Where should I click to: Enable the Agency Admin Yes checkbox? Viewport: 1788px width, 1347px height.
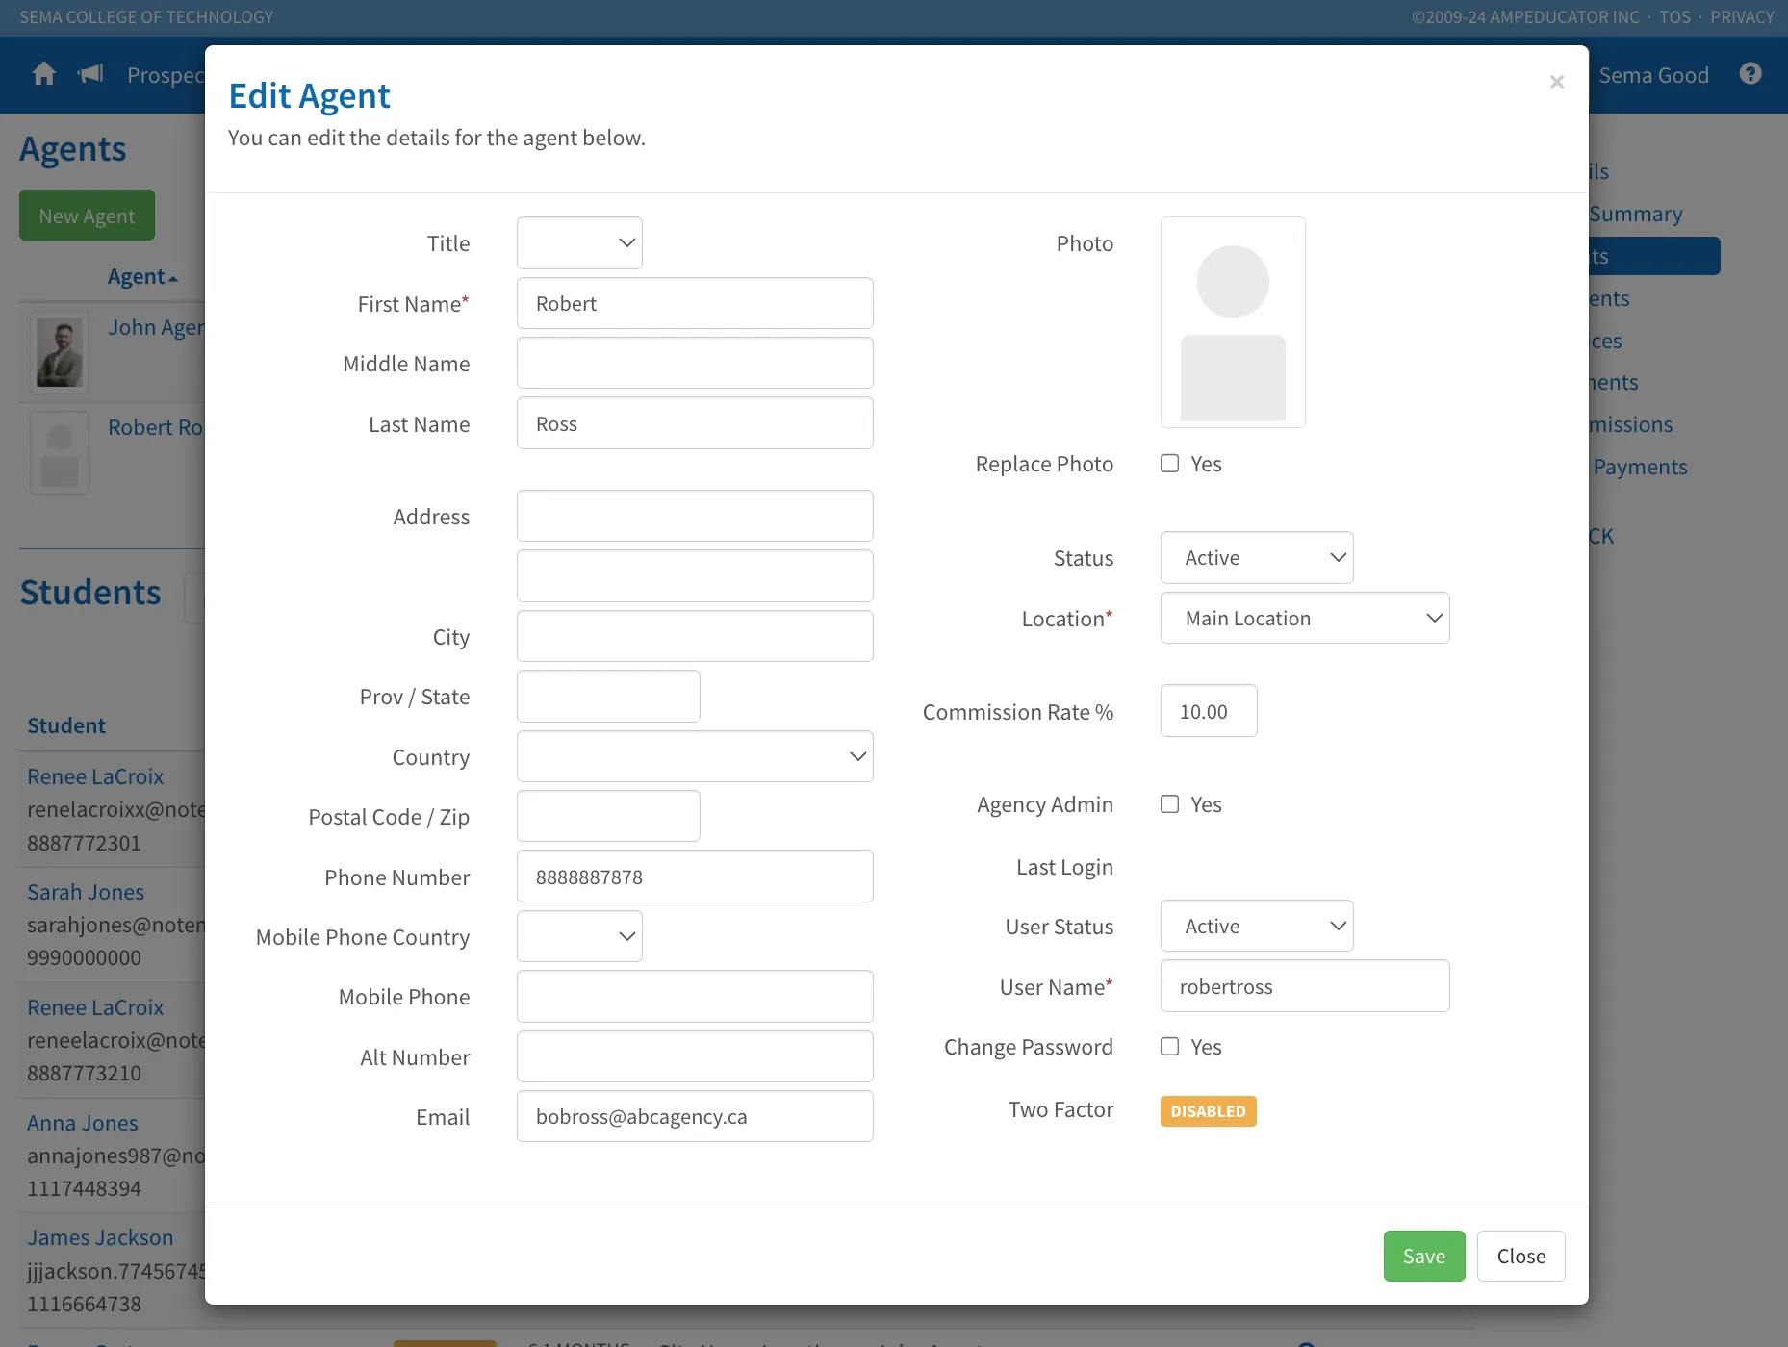[x=1170, y=804]
